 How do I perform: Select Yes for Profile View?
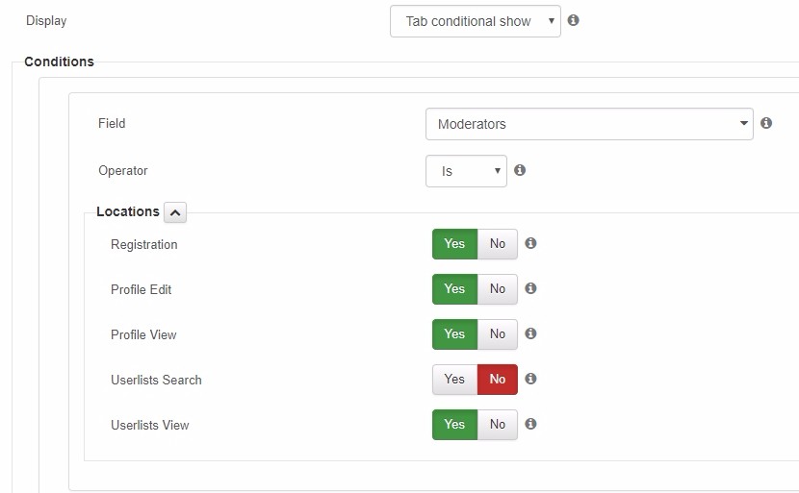(454, 334)
